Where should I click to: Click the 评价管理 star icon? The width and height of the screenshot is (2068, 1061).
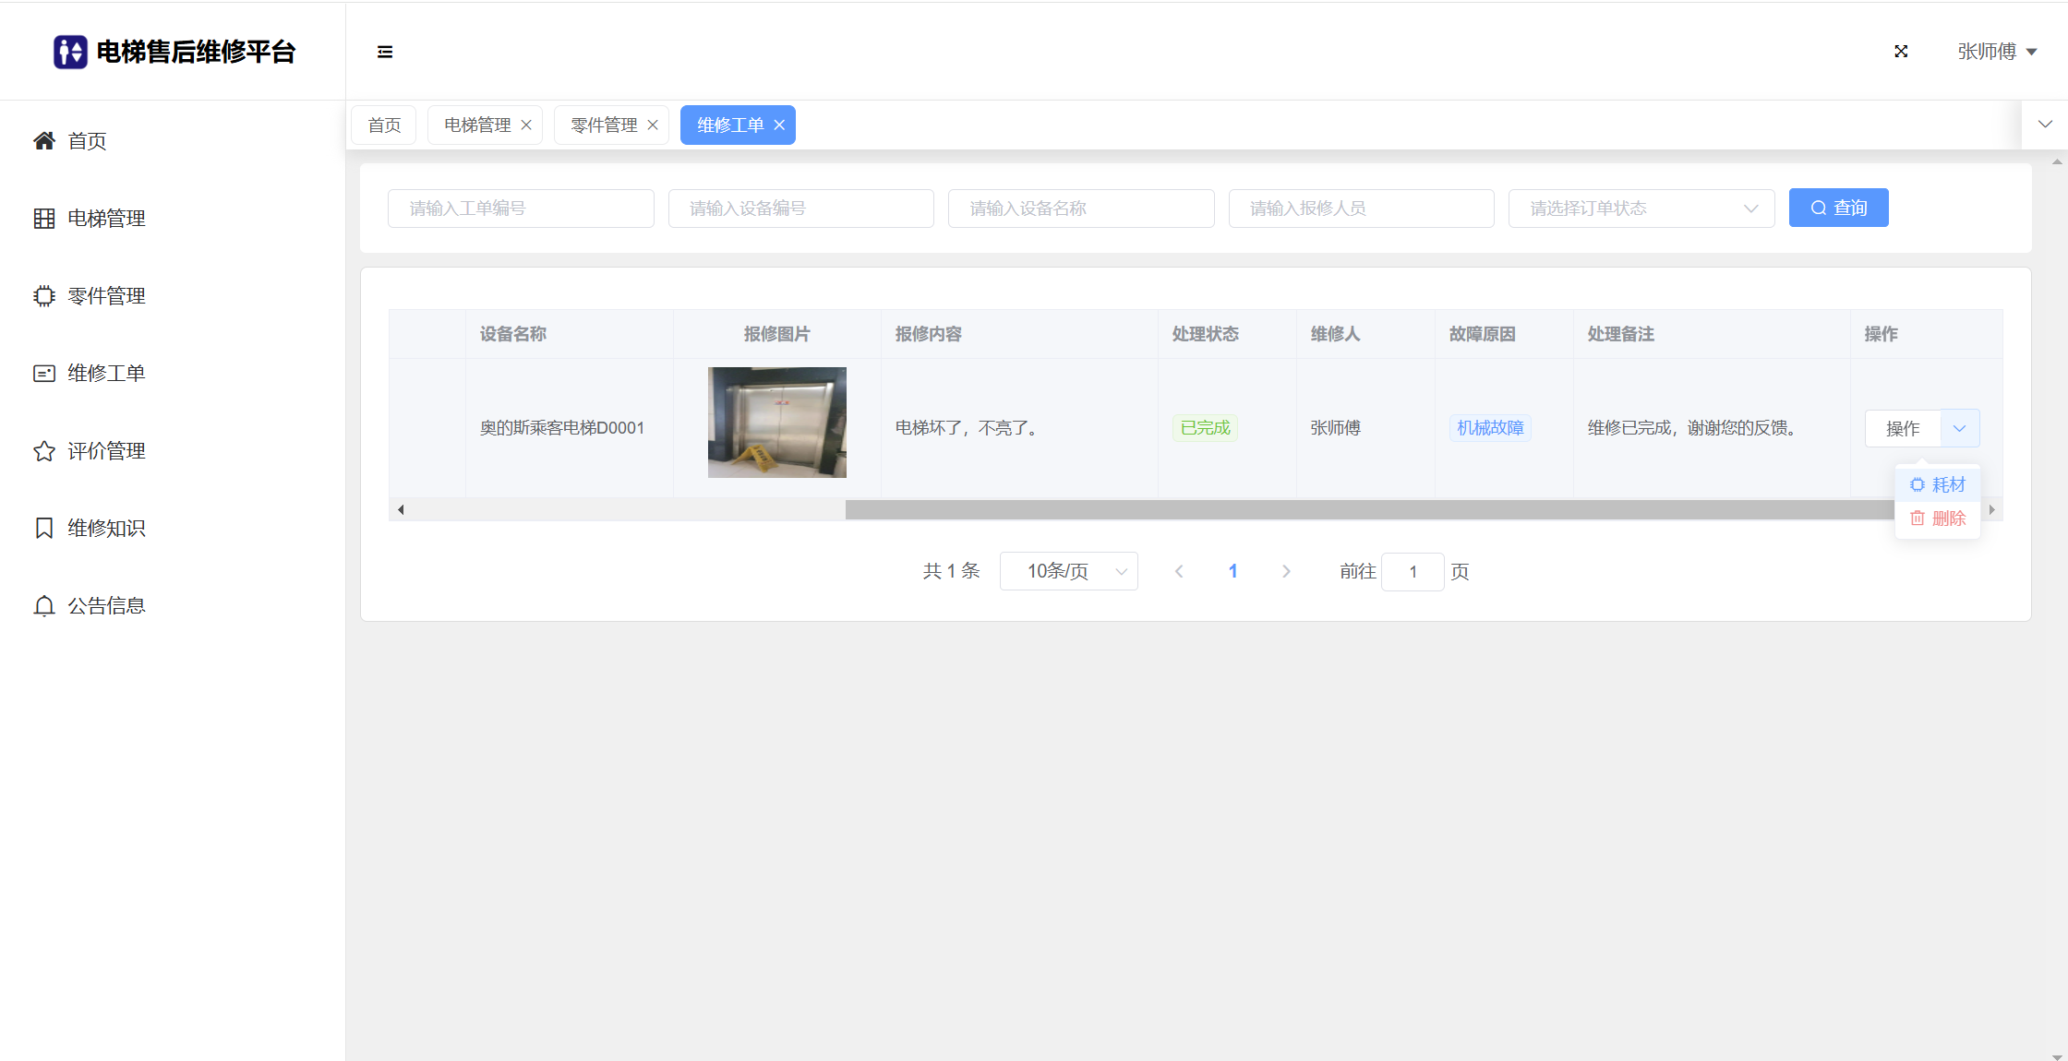[43, 451]
